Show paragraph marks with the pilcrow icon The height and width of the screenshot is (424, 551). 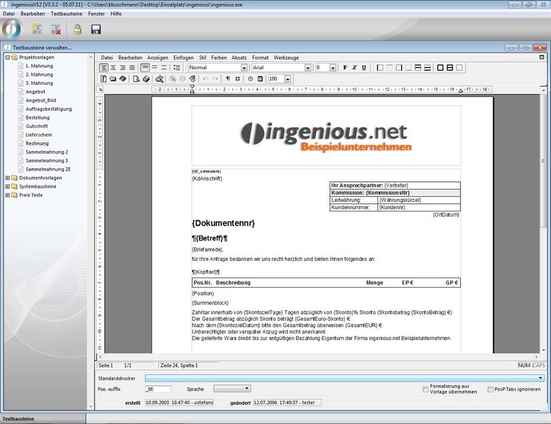[228, 79]
